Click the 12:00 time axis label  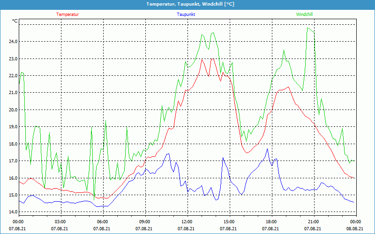pos(186,222)
